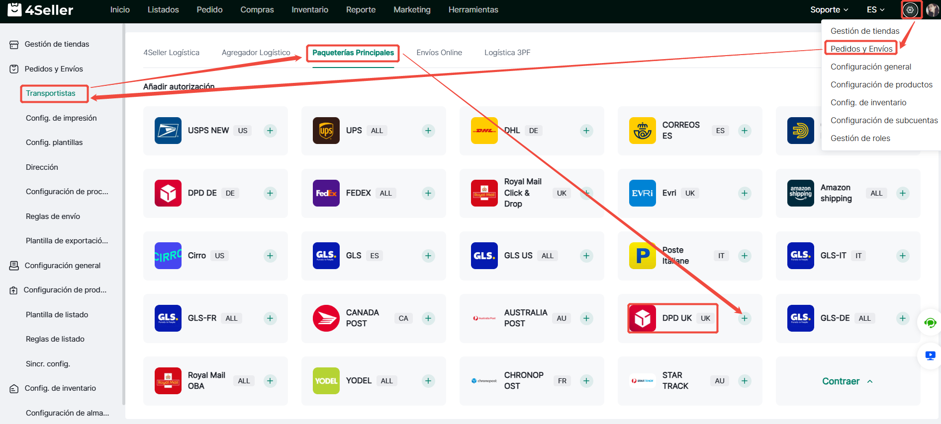
Task: Add AUSTRALIA POST carrier plus button
Action: pyautogui.click(x=586, y=318)
